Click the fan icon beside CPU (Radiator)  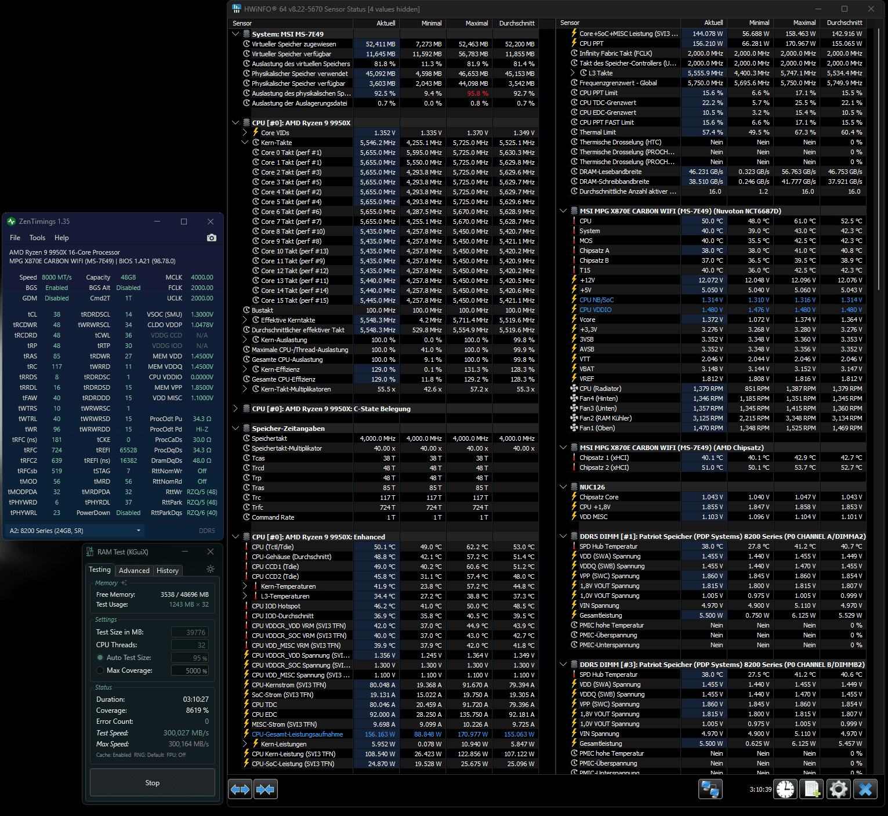click(x=574, y=389)
